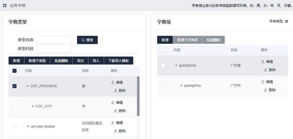The height and width of the screenshot is (139, 293).
Task: Click the edit pencil icon for COF_CITY row
Action: (113, 103)
